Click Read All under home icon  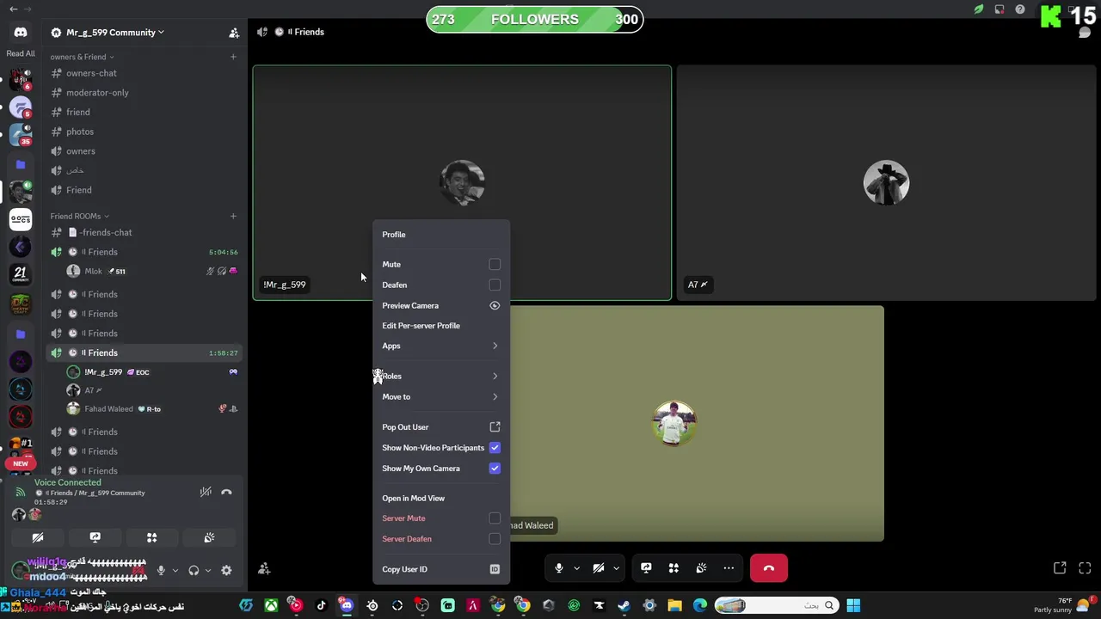click(x=21, y=53)
